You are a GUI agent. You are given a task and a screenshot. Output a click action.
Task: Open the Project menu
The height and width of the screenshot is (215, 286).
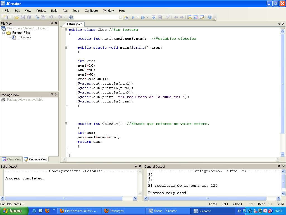tap(41, 11)
